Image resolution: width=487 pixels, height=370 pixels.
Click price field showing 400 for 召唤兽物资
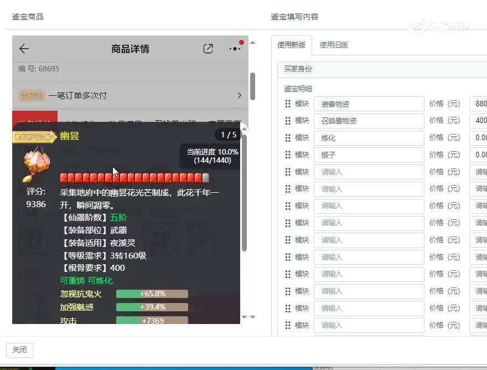(x=478, y=121)
